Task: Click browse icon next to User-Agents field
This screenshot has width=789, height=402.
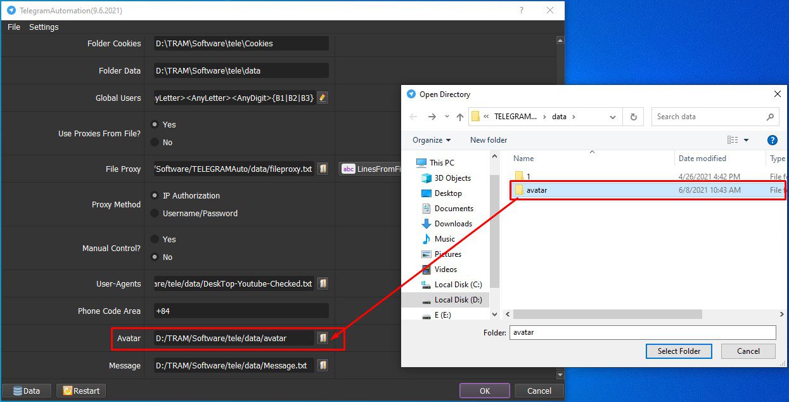Action: tap(323, 283)
